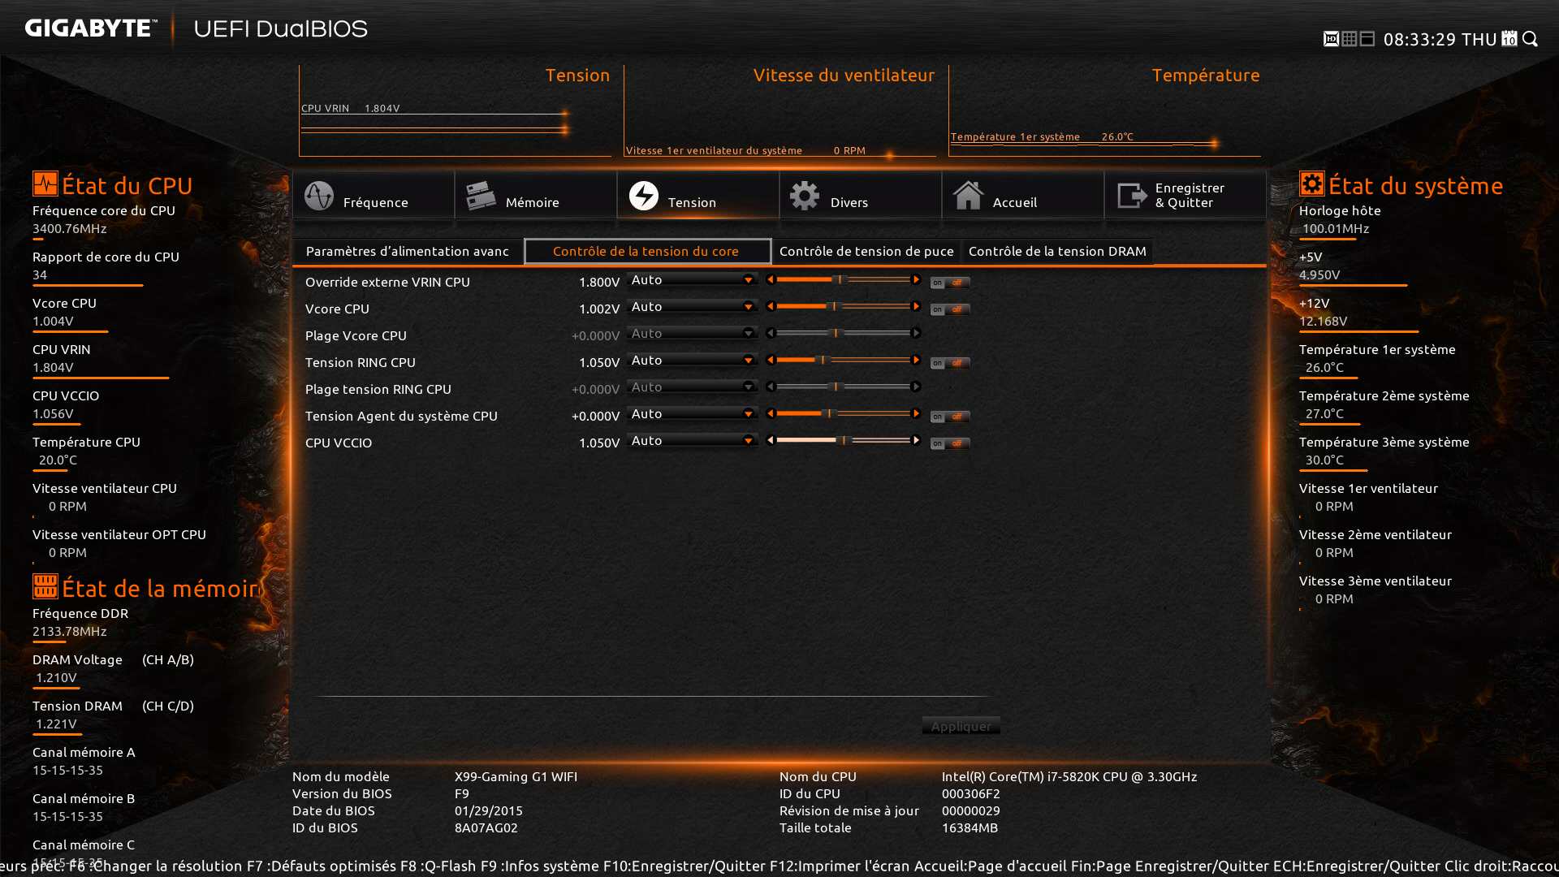Screen dimensions: 1559x877
Task: Switch to the Mémoire tab
Action: click(536, 195)
